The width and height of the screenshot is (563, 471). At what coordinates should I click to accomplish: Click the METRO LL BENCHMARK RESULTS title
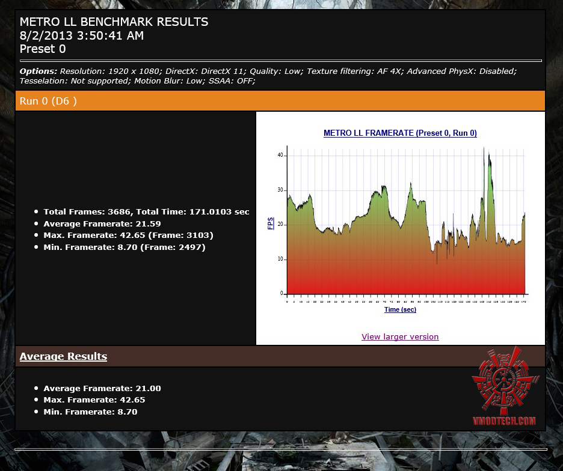[x=114, y=22]
